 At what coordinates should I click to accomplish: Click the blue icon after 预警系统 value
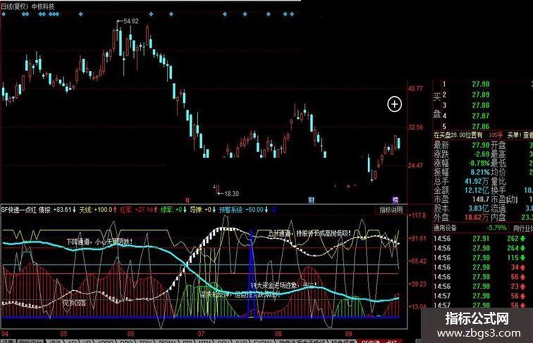coord(274,210)
